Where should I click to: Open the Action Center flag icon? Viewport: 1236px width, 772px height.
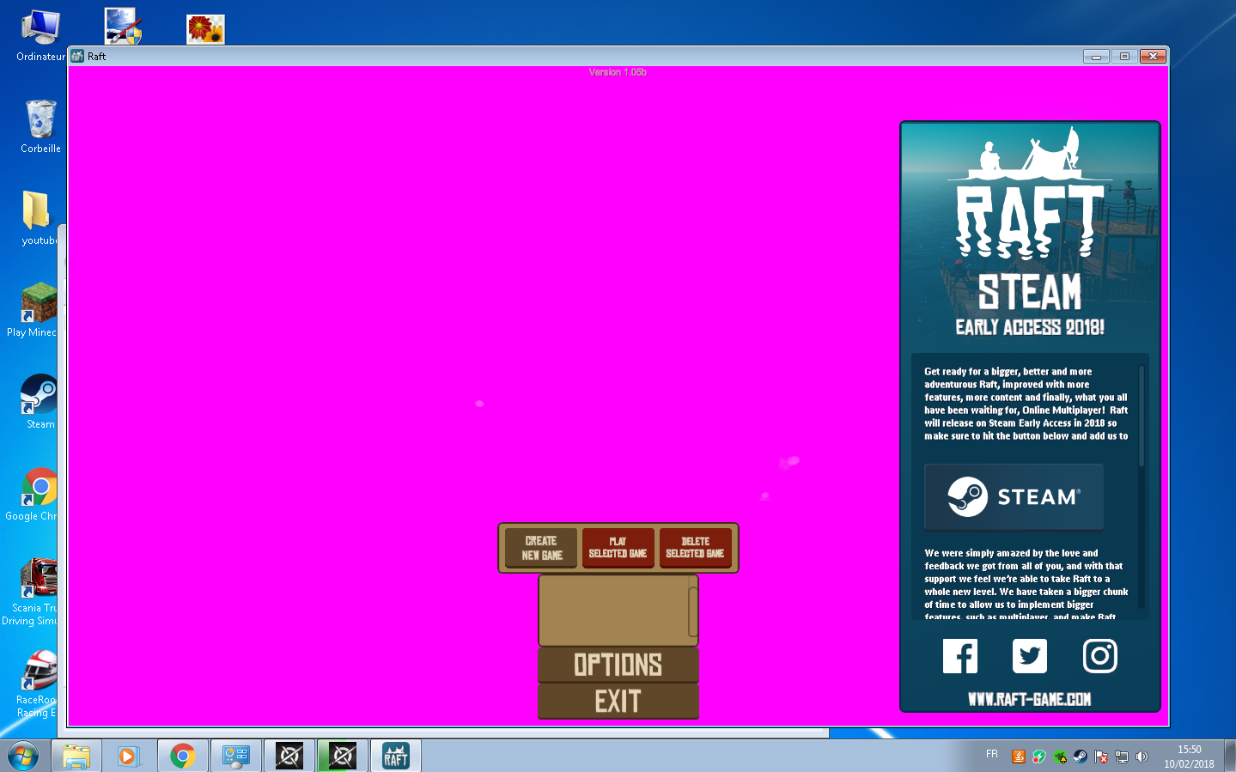coord(1101,757)
